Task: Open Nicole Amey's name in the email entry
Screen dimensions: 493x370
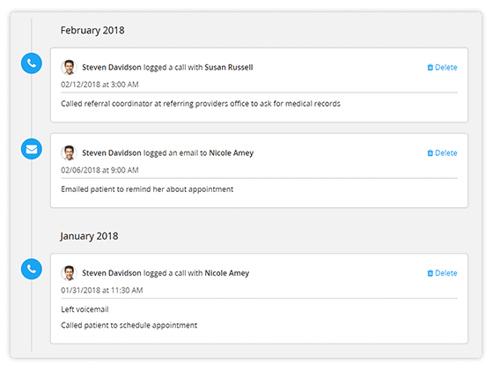Action: tap(231, 153)
